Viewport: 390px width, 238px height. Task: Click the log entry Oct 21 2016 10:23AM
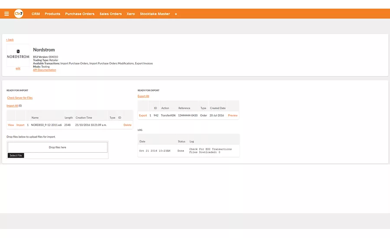pyautogui.click(x=155, y=151)
